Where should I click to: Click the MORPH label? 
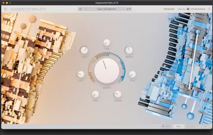click(x=106, y=88)
